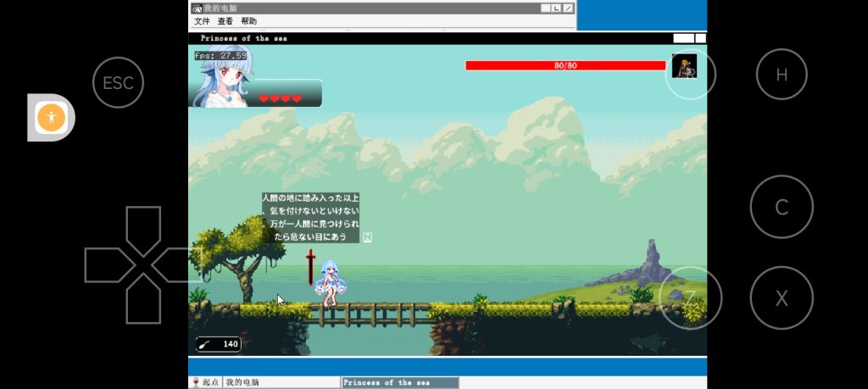Tap the X virtual key
The image size is (868, 389).
pyautogui.click(x=782, y=298)
